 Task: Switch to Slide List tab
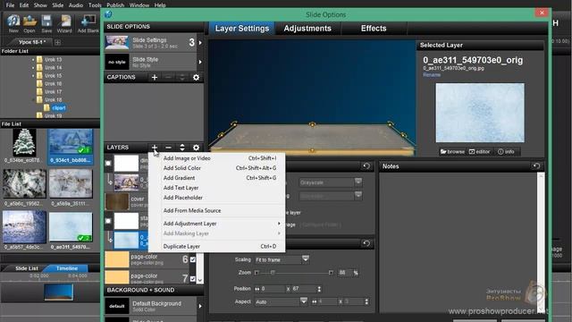tap(26, 268)
